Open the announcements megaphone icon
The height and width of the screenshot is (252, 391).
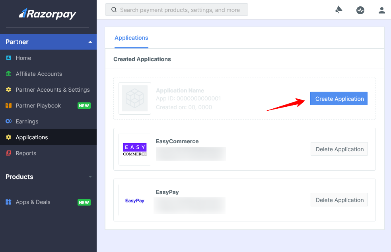click(338, 10)
